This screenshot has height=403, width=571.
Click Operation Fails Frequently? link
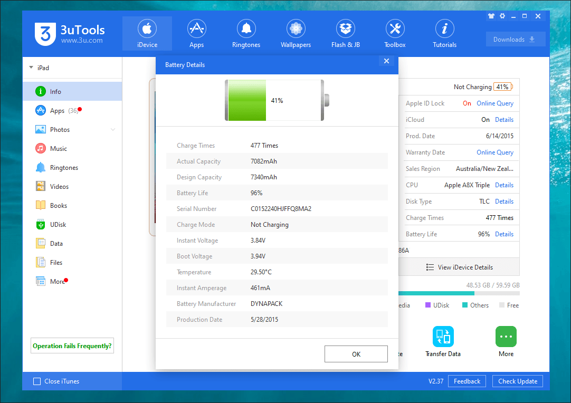tap(72, 346)
